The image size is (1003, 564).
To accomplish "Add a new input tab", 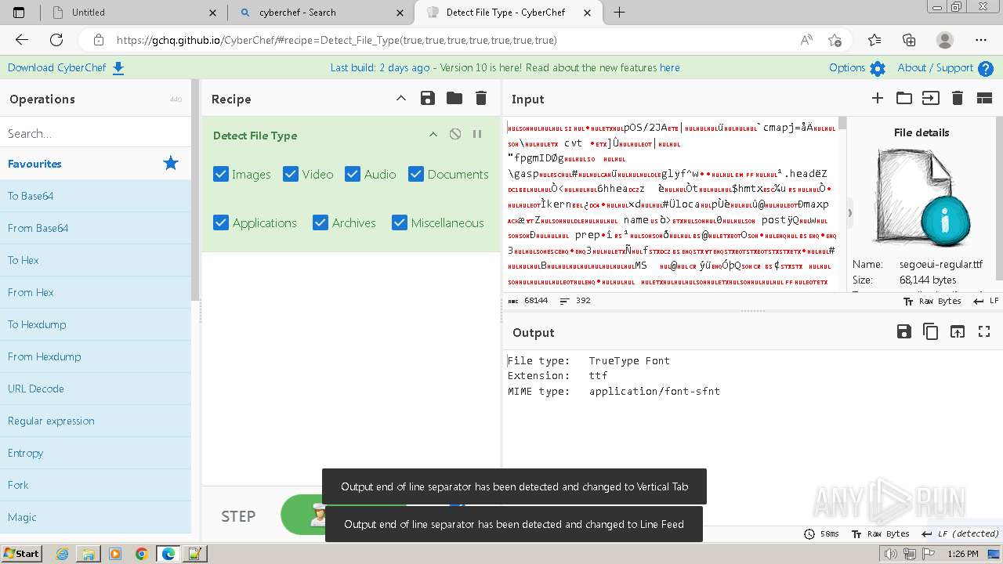I will [x=878, y=98].
